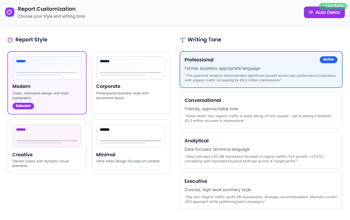Click the blue Active badge
The image size is (350, 220).
[329, 60]
